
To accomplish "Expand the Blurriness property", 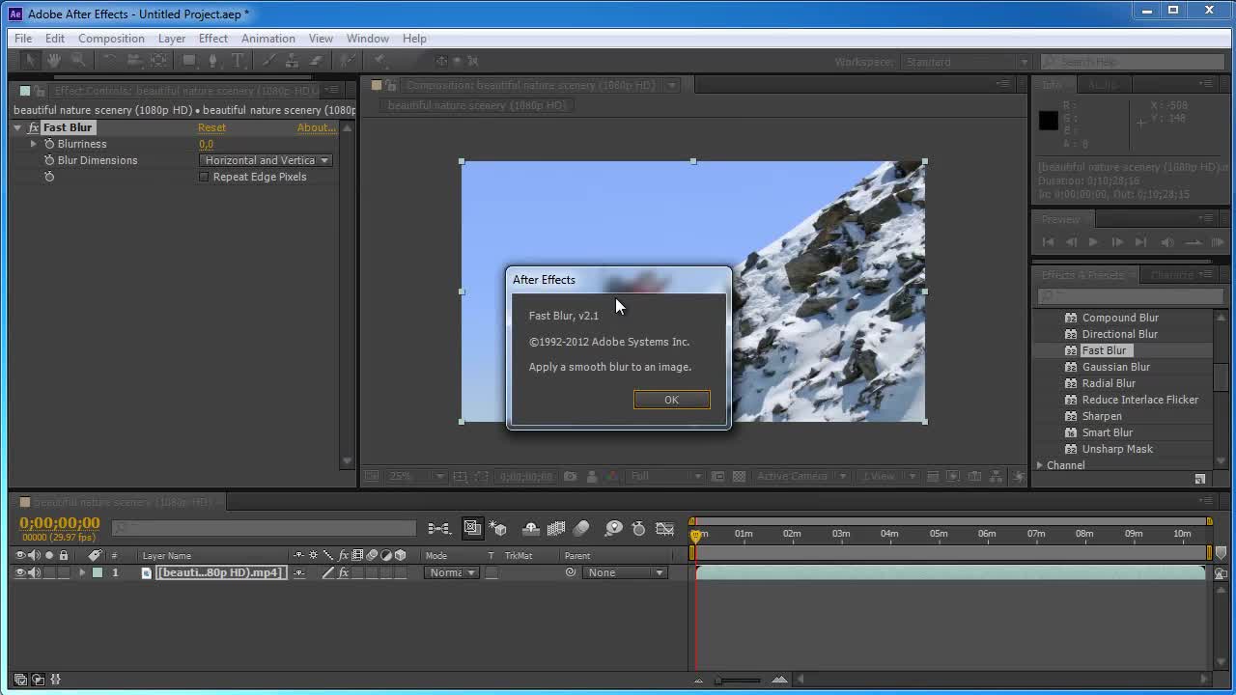I will [x=34, y=144].
